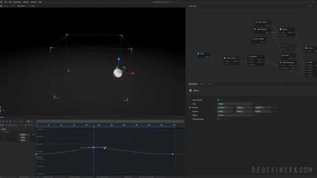Viewport: 317px width, 178px height.
Task: Click the Position keyframe diamond icon
Action: click(x=190, y=108)
